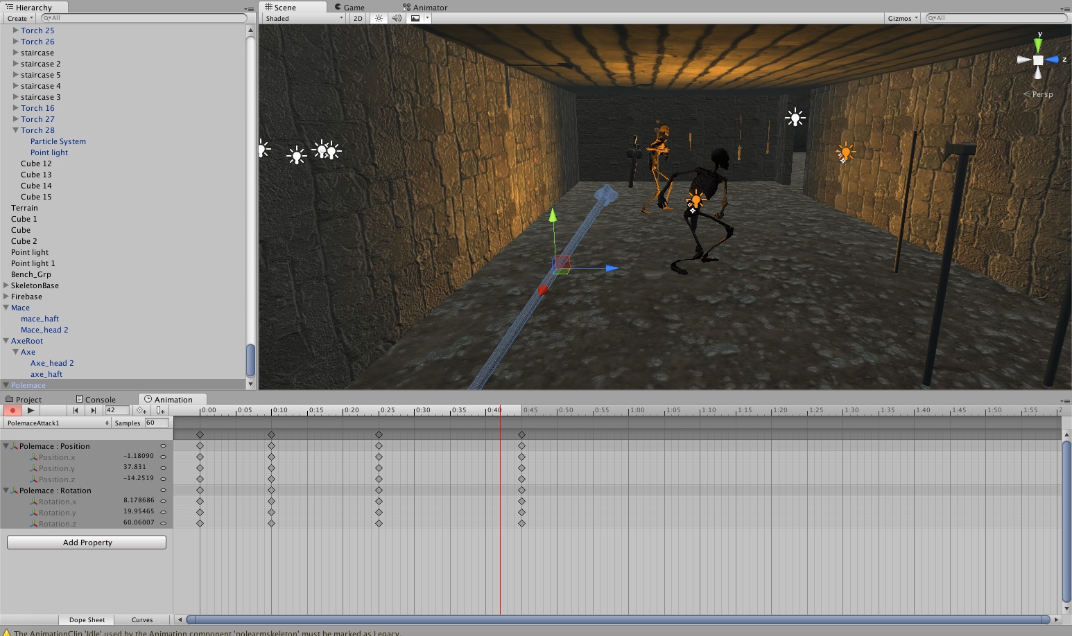Screen dimensions: 1072x636
Task: Click the animation timeline horizontal scrollbar
Action: [617, 620]
